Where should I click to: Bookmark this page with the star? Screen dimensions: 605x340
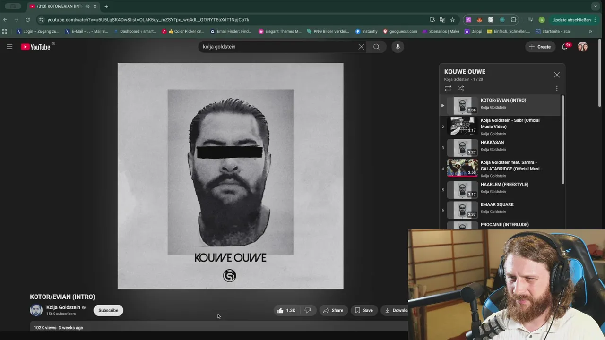(452, 20)
